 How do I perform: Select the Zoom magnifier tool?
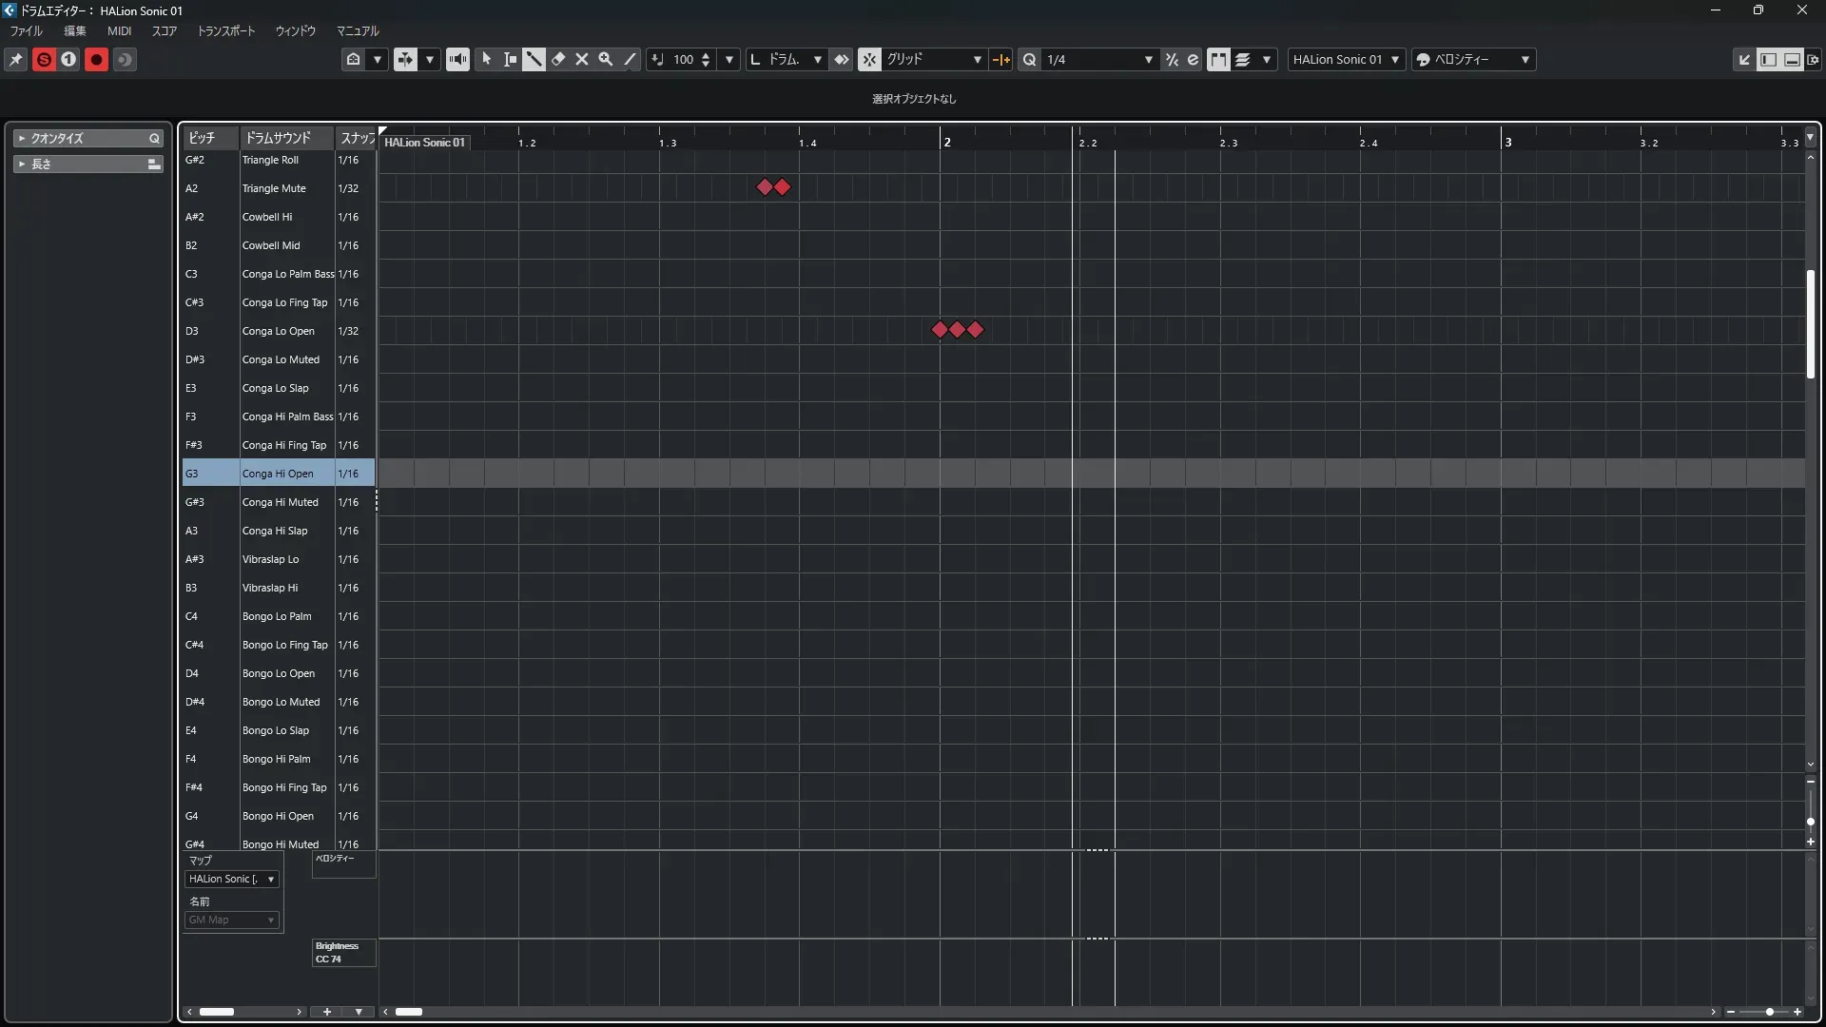click(606, 60)
